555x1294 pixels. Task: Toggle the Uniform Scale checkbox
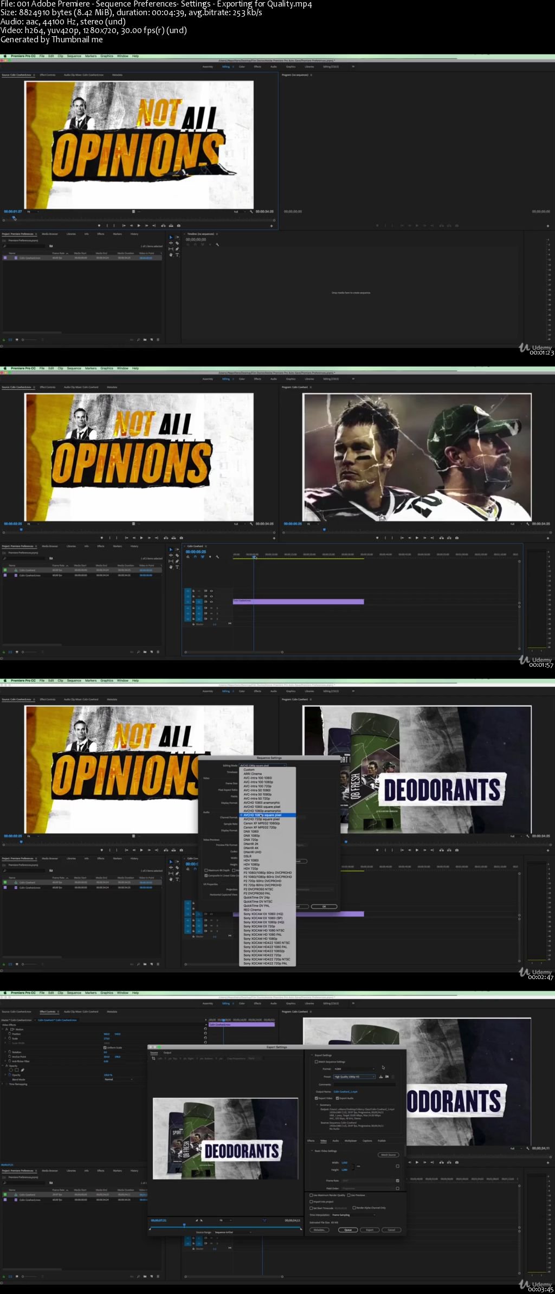coord(105,1047)
